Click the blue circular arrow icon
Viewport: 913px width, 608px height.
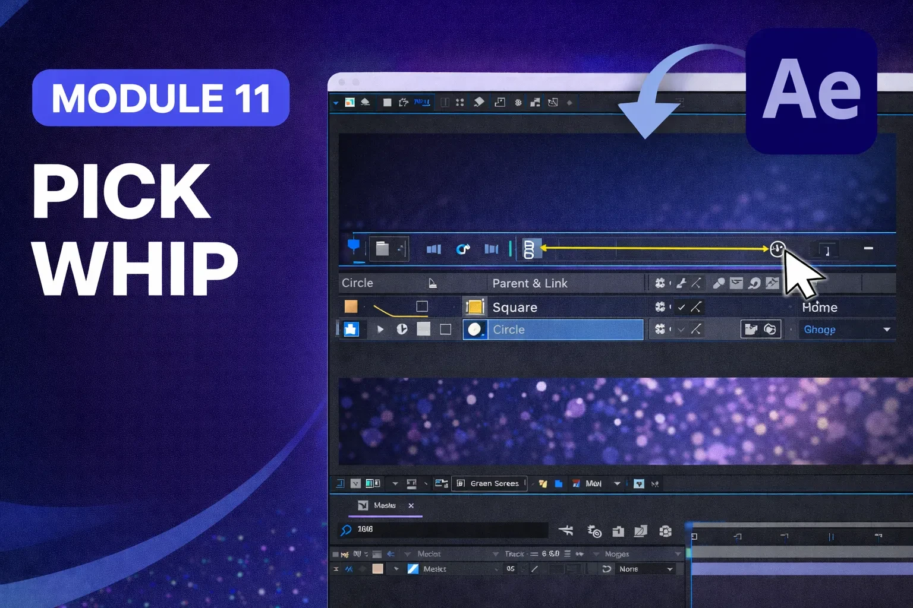pyautogui.click(x=462, y=249)
